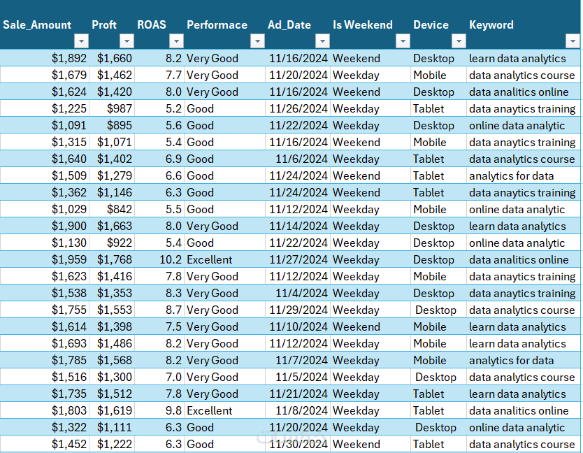The width and height of the screenshot is (583, 453).
Task: Select the $1,222 profit cell
Action: [112, 444]
